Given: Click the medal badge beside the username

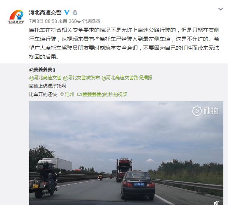Looking at the screenshot, I should (x=75, y=12).
